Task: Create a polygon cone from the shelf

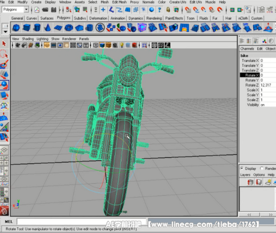Action: pos(48,28)
